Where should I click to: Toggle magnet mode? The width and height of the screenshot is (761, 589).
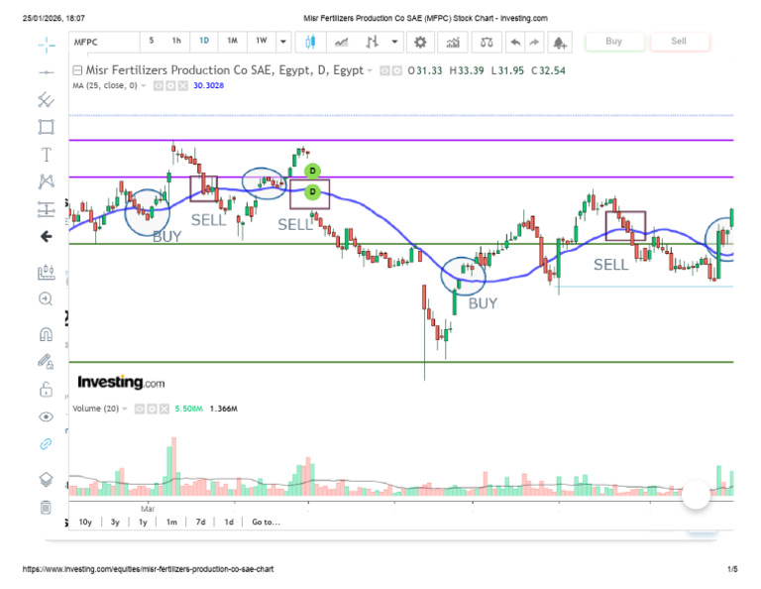pyautogui.click(x=47, y=334)
